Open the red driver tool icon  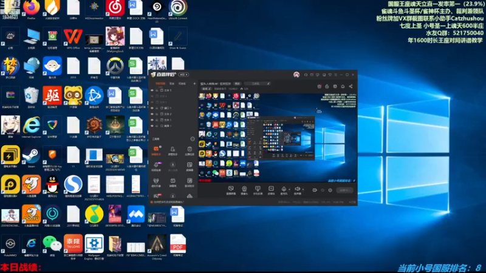[x=52, y=96]
